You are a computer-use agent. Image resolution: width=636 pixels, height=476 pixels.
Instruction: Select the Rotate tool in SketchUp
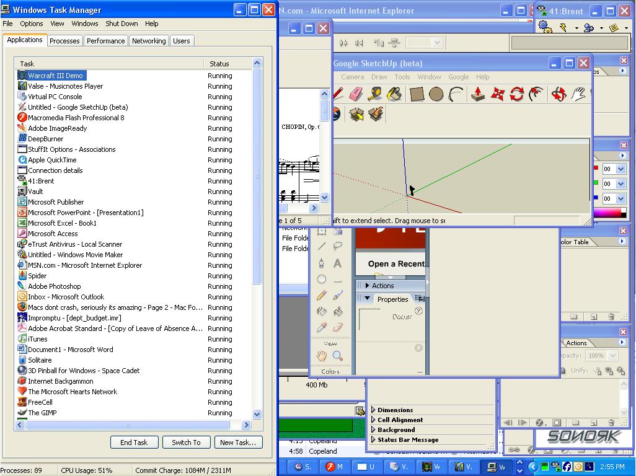coord(517,94)
